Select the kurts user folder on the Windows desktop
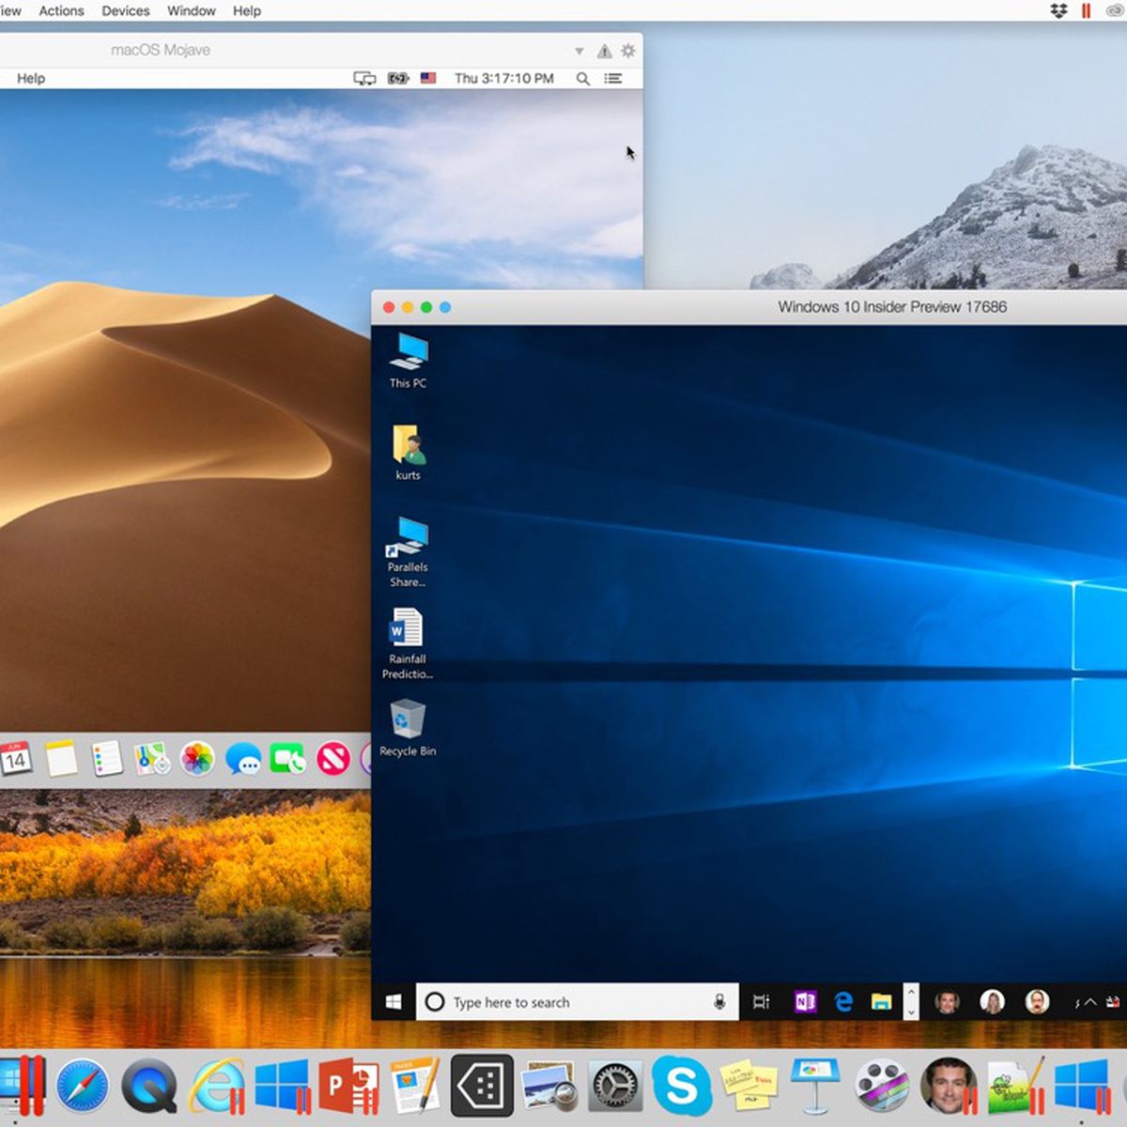This screenshot has width=1127, height=1127. coord(408,453)
